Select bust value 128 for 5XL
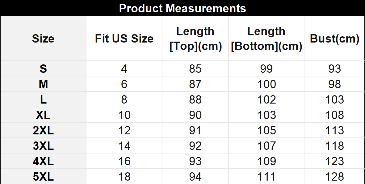The image size is (365, 184). (x=334, y=177)
